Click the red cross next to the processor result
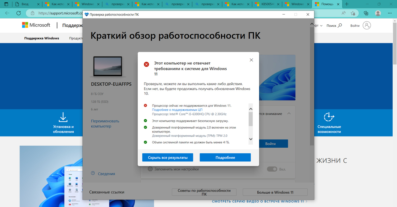The width and height of the screenshot is (397, 207). pos(146,105)
